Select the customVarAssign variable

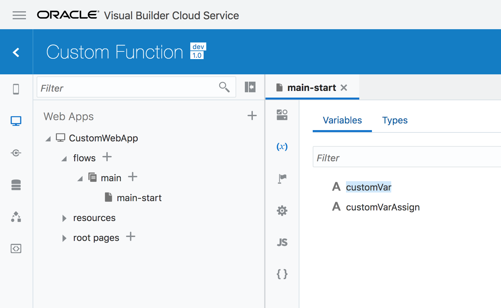(383, 207)
